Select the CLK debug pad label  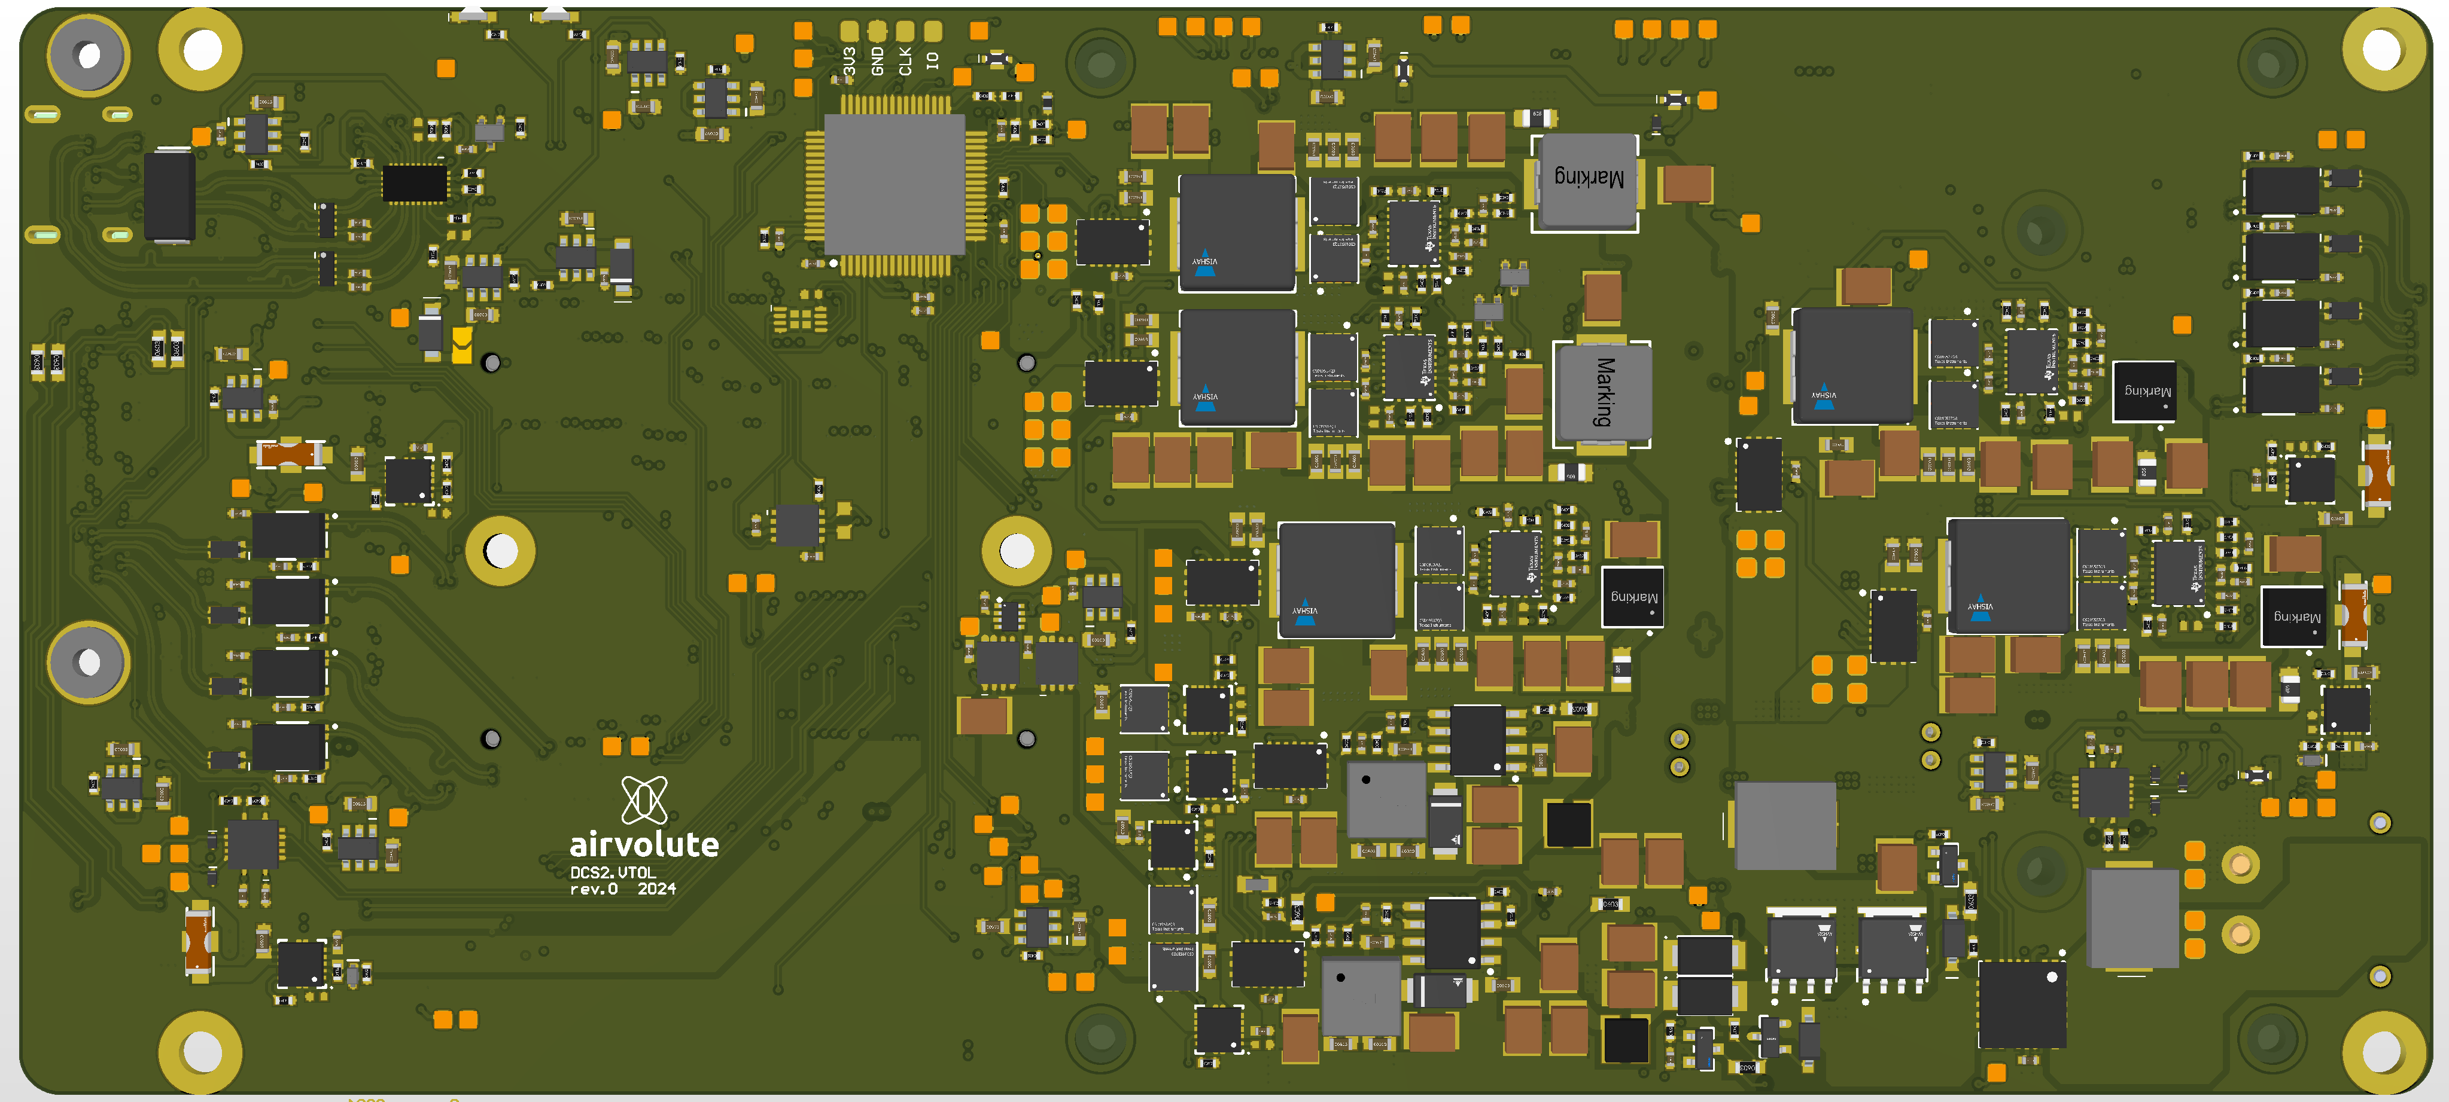[x=905, y=61]
